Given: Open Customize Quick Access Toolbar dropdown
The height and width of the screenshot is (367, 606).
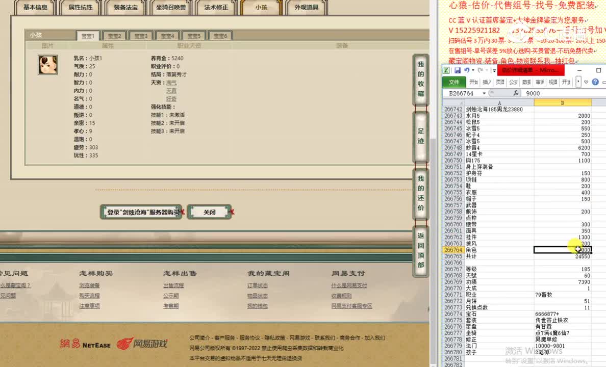Looking at the screenshot, I should (x=494, y=71).
